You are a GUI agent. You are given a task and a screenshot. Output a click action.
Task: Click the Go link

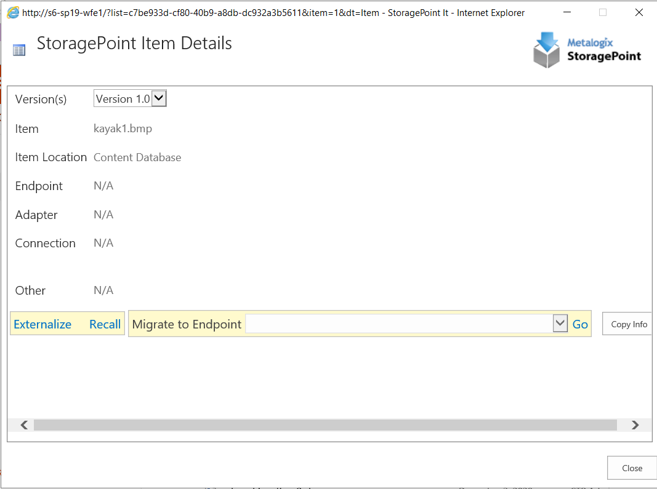[x=580, y=324]
